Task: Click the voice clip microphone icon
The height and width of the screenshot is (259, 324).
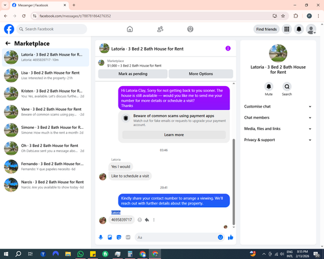Action: pos(100,238)
